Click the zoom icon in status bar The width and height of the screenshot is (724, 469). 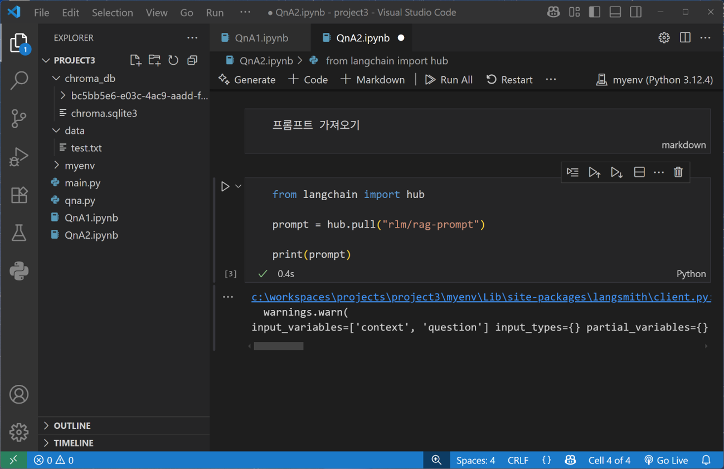coord(436,460)
